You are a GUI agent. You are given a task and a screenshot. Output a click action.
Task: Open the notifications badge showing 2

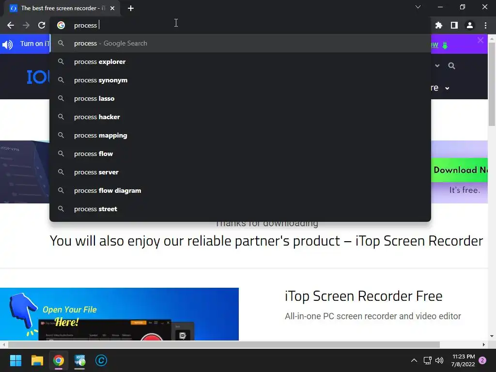point(482,360)
